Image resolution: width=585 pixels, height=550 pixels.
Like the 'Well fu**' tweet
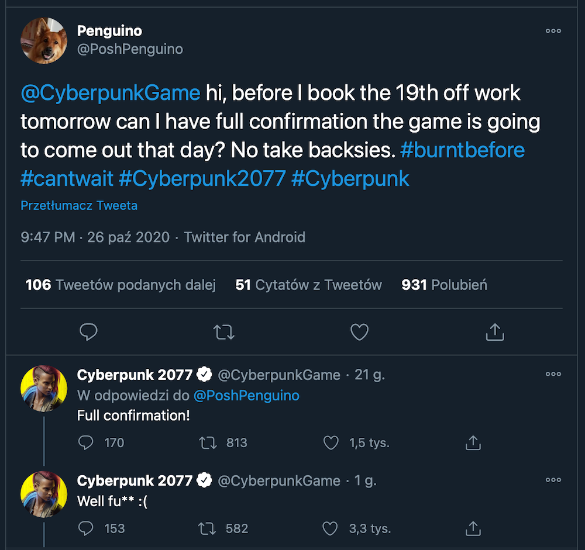pos(330,529)
